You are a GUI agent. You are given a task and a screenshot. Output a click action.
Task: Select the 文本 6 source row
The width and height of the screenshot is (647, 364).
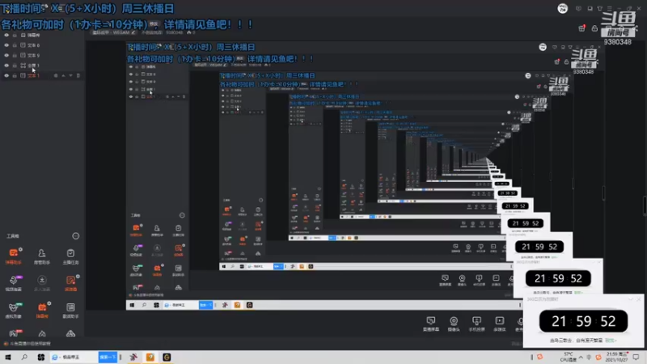[x=42, y=45]
